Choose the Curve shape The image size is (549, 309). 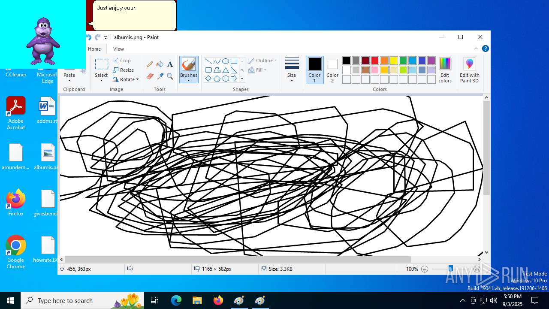217,61
